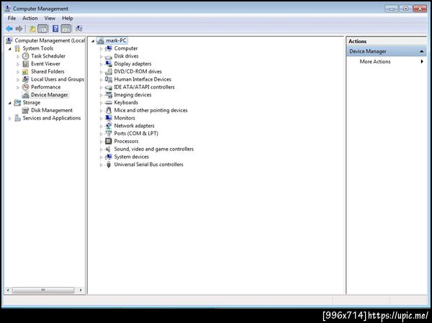Screen dimensions: 432x323
Task: Click the Forward arrow toolbar icon
Action: point(19,28)
